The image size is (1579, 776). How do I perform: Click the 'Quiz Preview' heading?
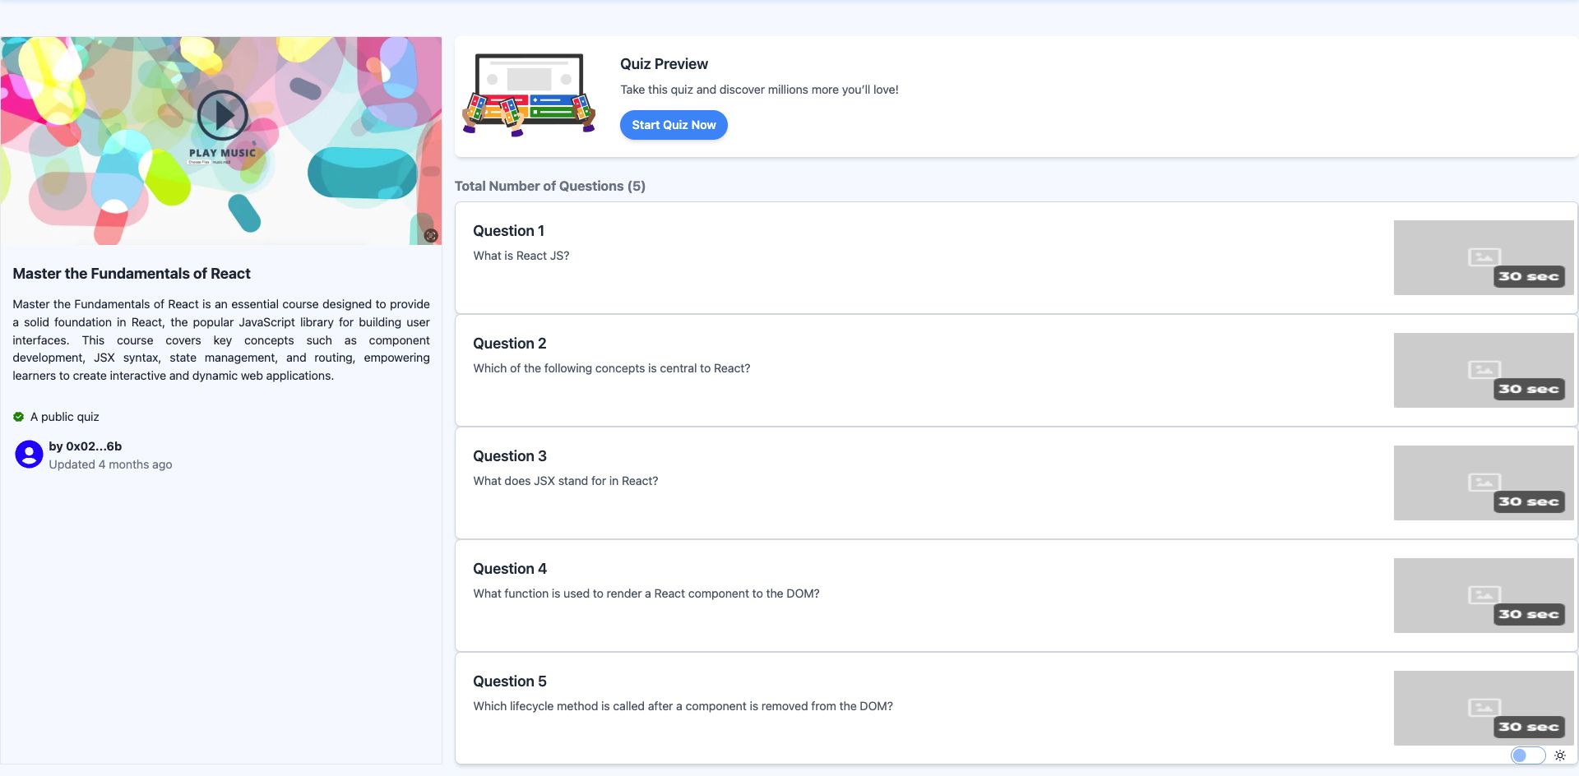point(664,64)
